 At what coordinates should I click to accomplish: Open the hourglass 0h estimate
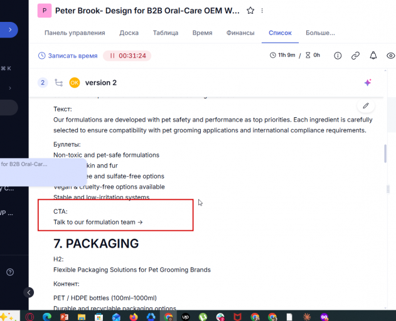point(313,55)
